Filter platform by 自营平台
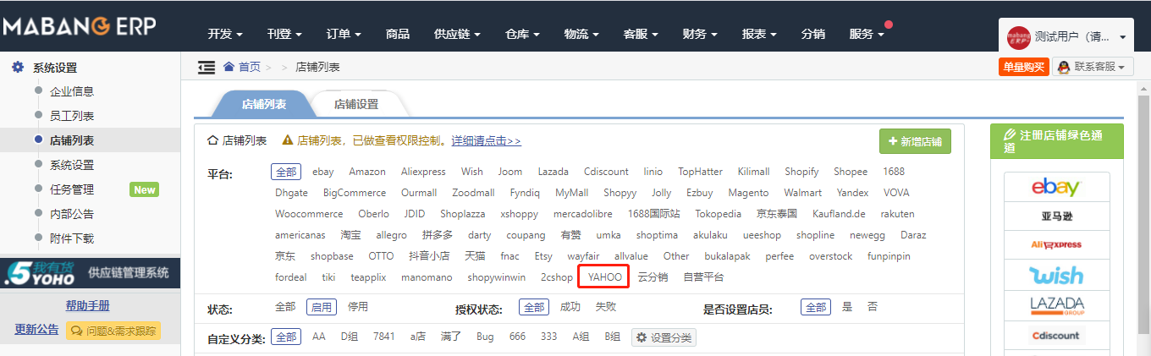The width and height of the screenshot is (1151, 356). coord(703,277)
